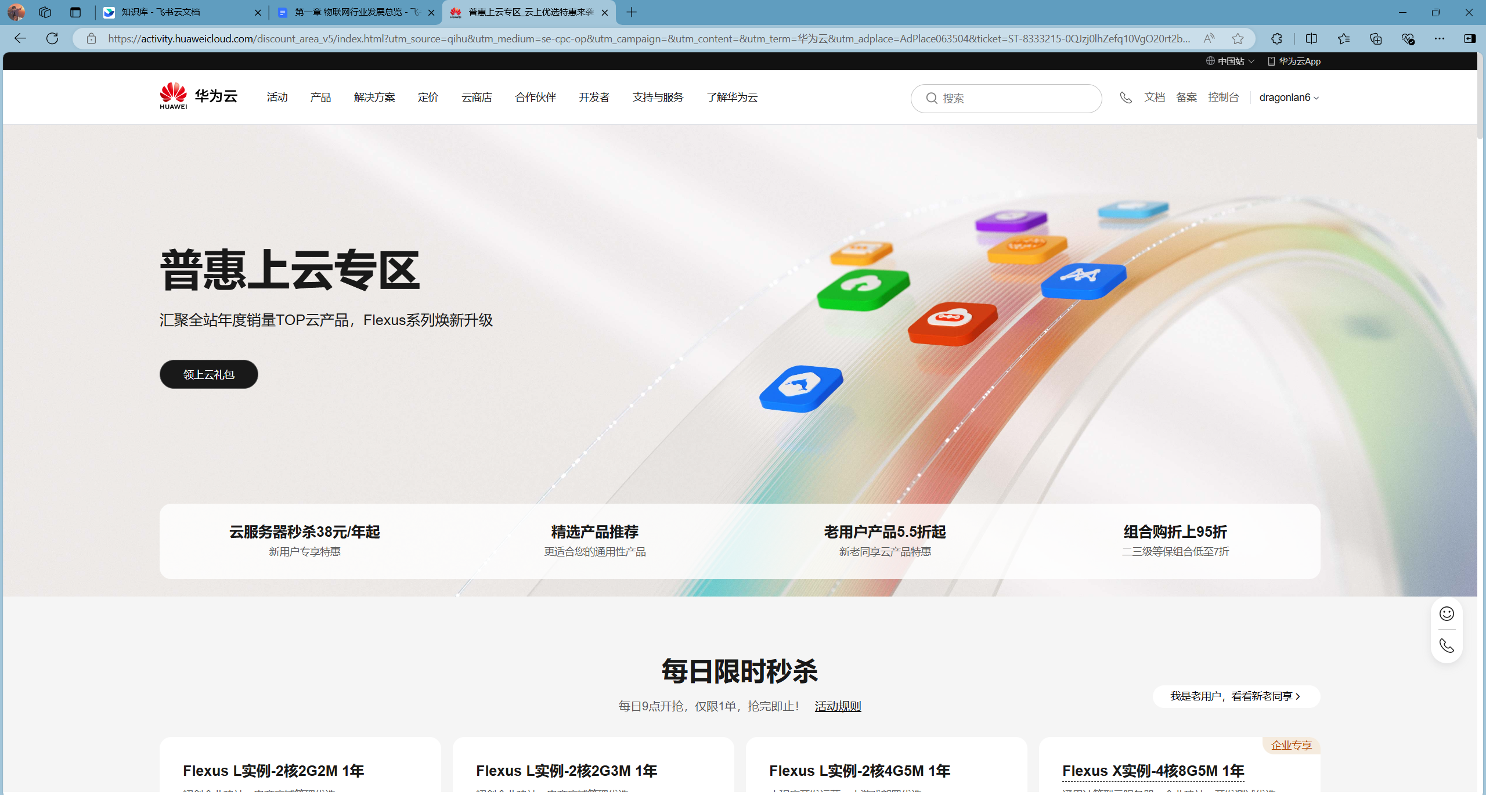Click the floating phone contact icon

[1447, 646]
